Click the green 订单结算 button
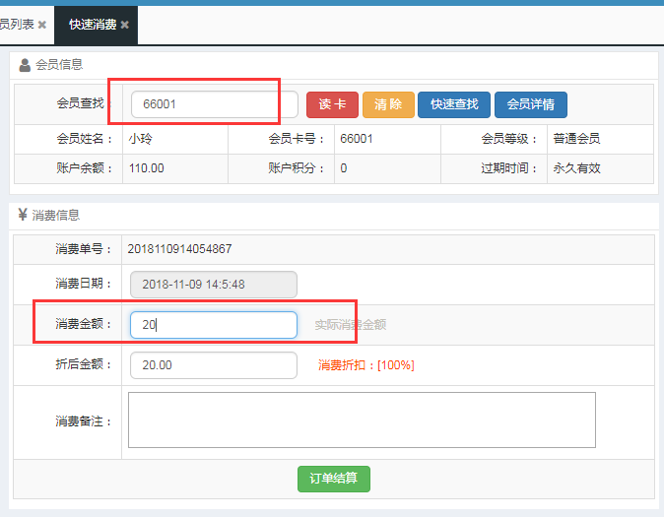 coord(334,479)
